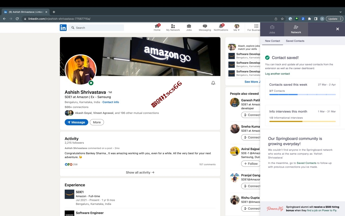345x216 pixels.
Task: Open Chrome extensions puzzle icon
Action: coord(309,19)
